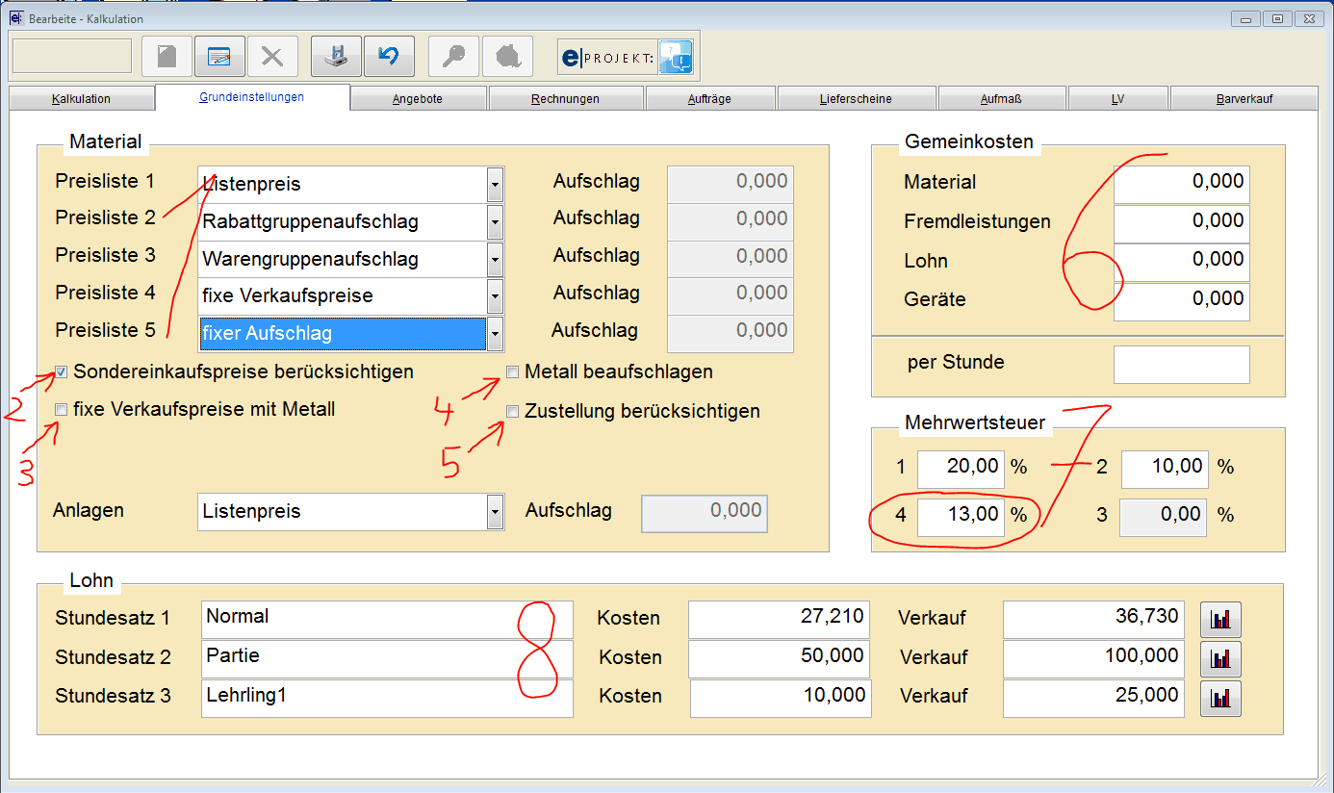The image size is (1334, 793).
Task: Click the Anlagen Aufschlag field
Action: [705, 513]
